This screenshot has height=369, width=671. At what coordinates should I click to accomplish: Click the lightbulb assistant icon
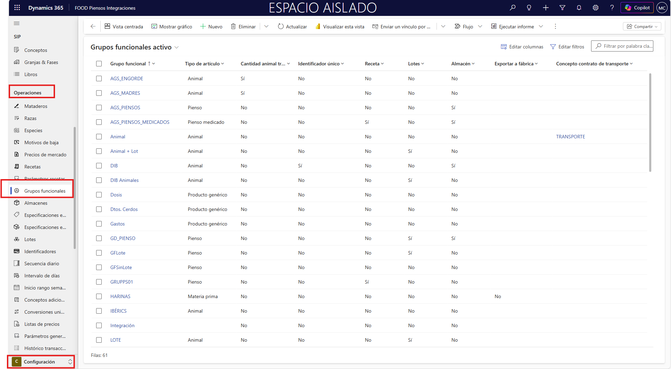(x=529, y=8)
